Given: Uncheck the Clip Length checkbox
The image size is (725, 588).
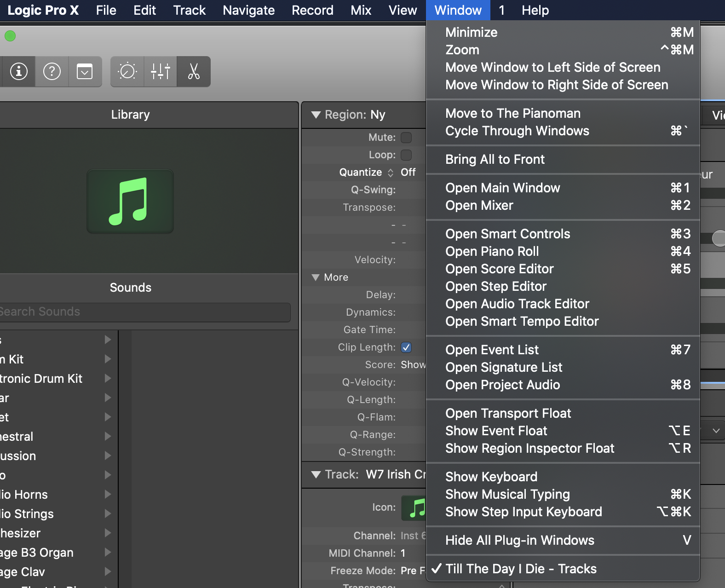Looking at the screenshot, I should (x=406, y=347).
